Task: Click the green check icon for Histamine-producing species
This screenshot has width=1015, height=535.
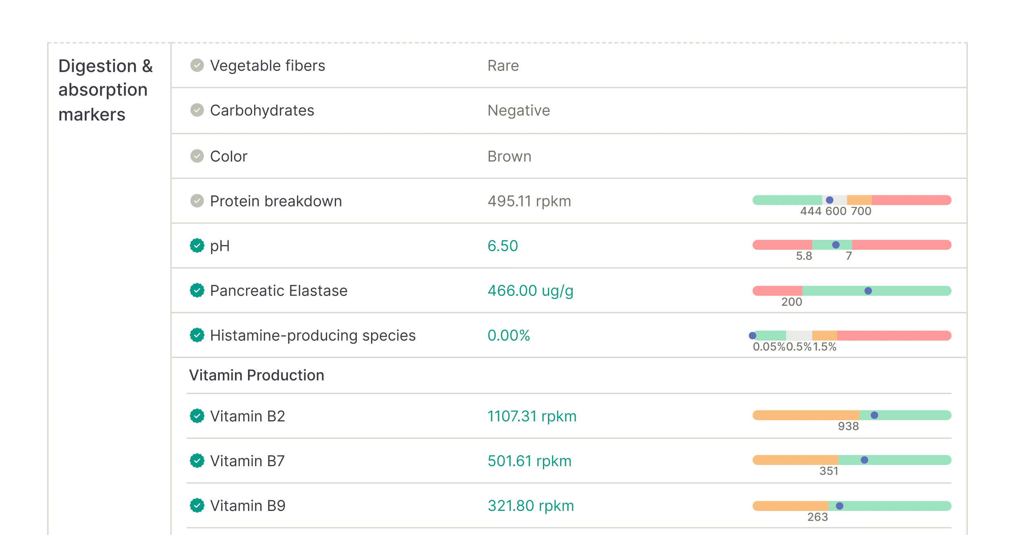Action: tap(197, 335)
